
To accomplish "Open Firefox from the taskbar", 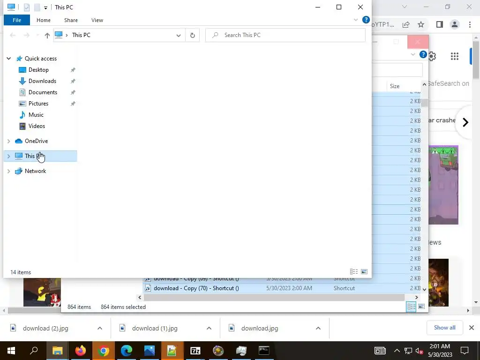I will click(x=81, y=351).
